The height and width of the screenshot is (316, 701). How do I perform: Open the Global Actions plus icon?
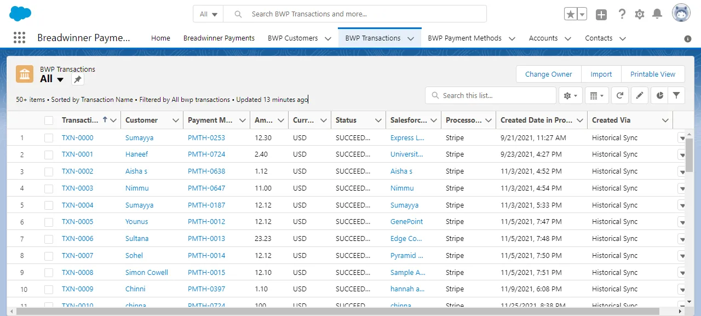[x=601, y=15]
